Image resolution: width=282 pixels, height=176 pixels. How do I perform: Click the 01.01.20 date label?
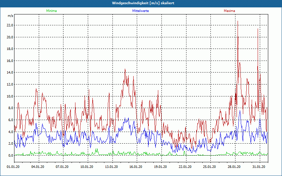pos(13,167)
